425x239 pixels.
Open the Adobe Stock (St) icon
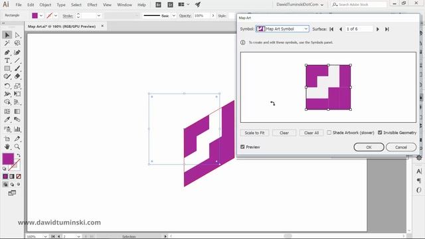pos(170,5)
